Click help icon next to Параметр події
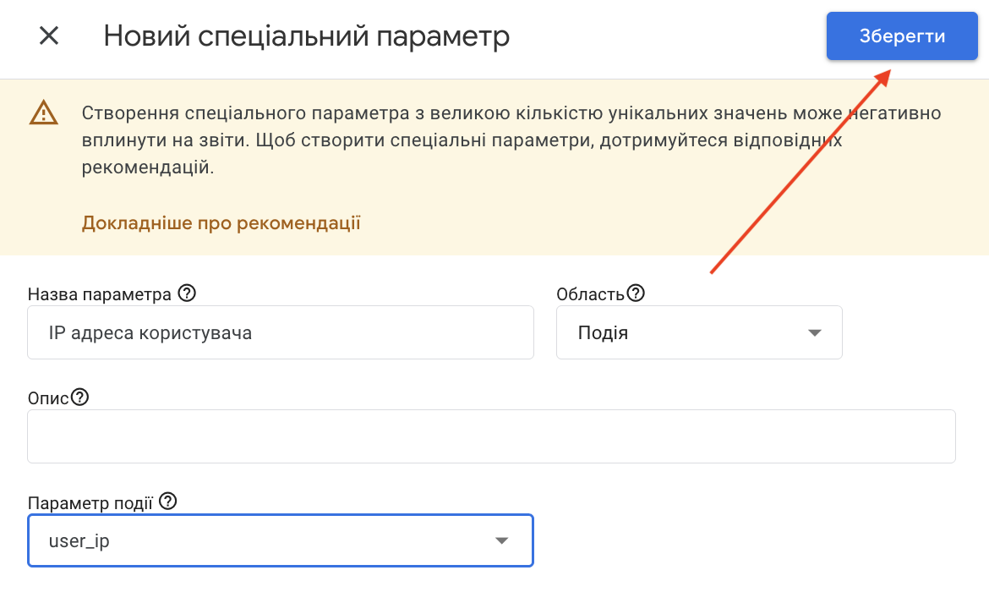The height and width of the screenshot is (614, 989). click(x=168, y=502)
